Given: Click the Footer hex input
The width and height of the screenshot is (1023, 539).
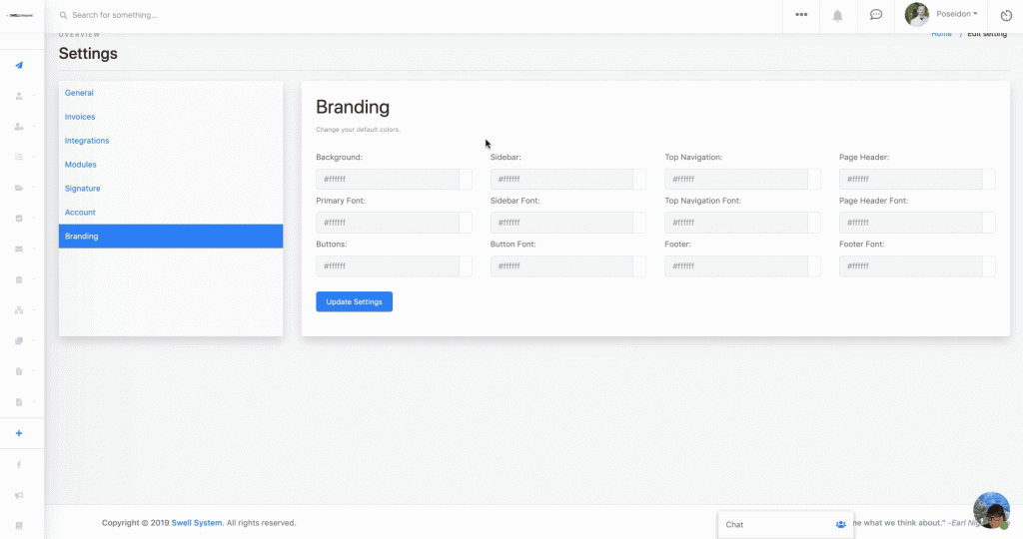Looking at the screenshot, I should click(x=736, y=266).
